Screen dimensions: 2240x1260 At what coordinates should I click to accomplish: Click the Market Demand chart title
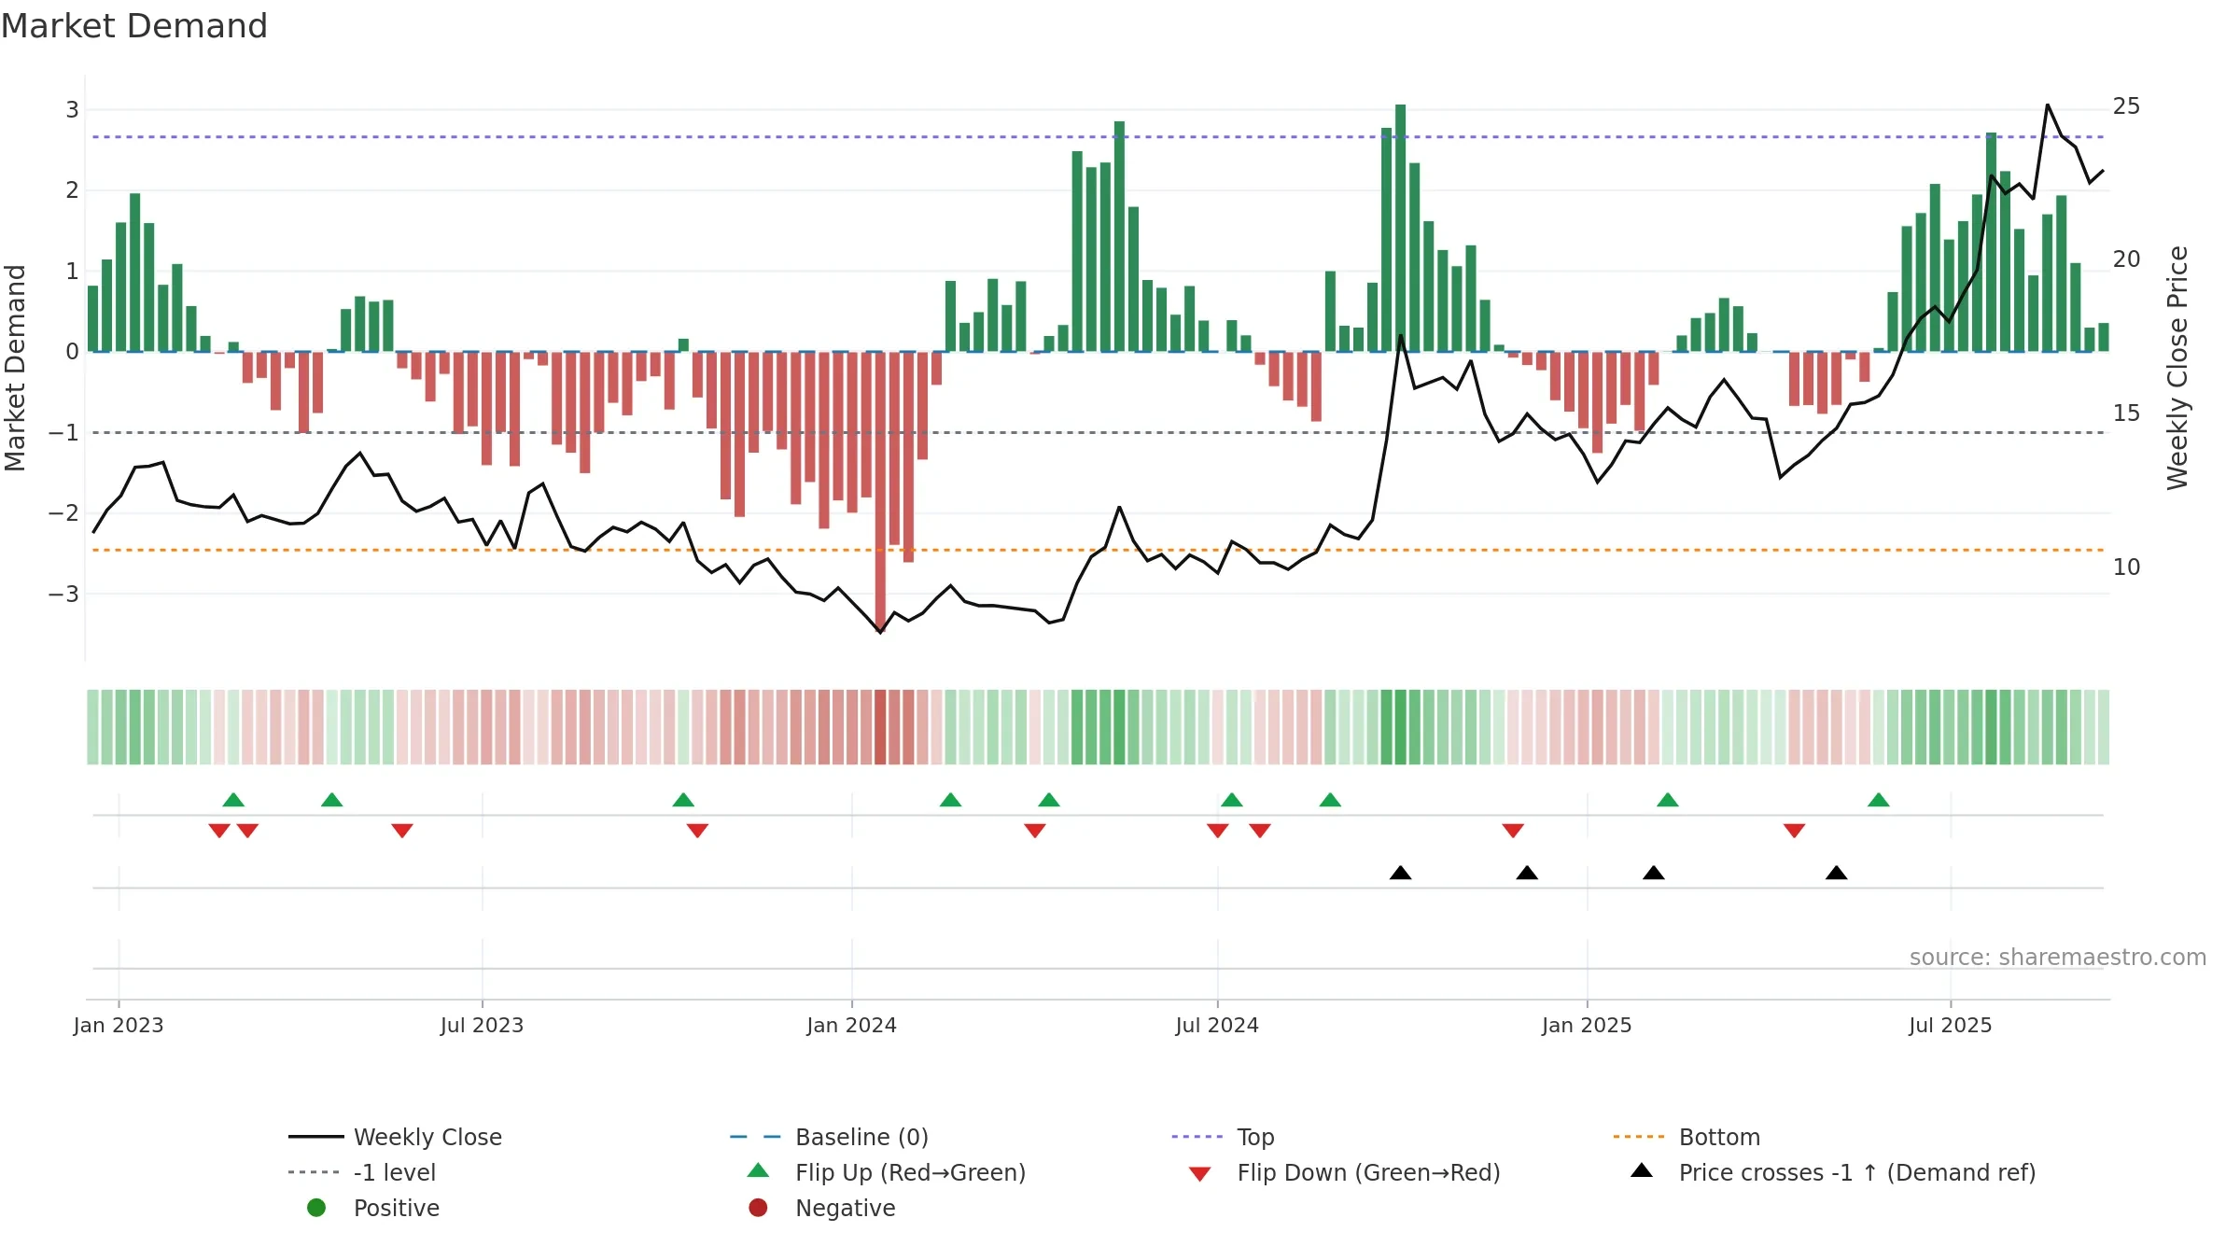pos(134,26)
